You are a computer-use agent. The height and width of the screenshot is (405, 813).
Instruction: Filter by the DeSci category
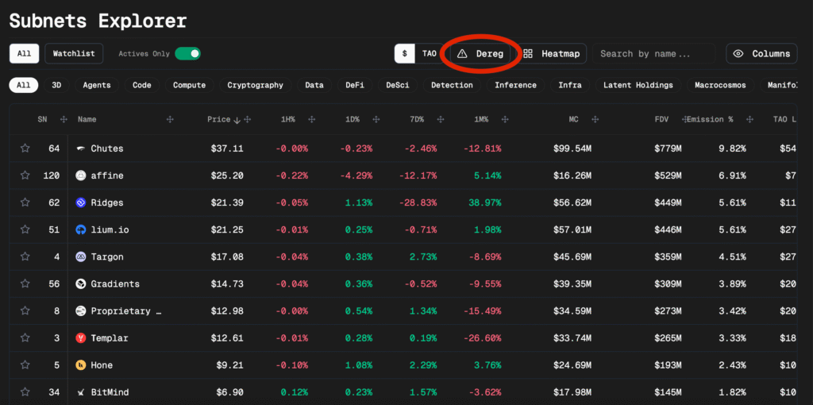[x=398, y=85]
